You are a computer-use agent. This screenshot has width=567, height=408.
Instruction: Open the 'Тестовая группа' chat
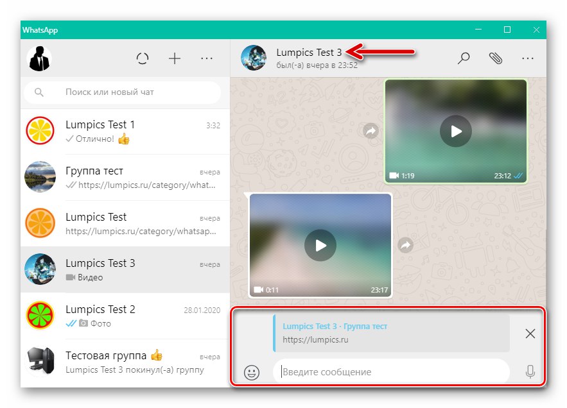(x=125, y=362)
